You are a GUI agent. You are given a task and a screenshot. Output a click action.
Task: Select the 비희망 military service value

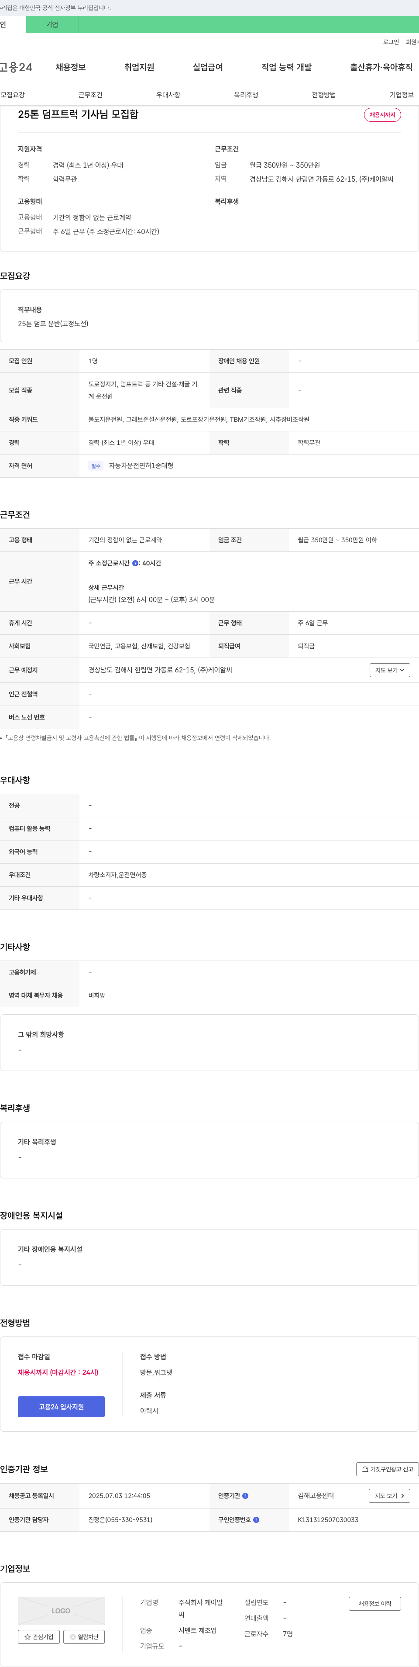coord(96,996)
